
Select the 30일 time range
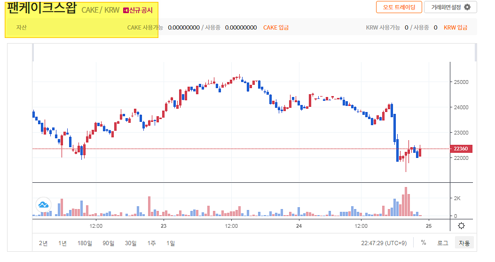[131, 243]
